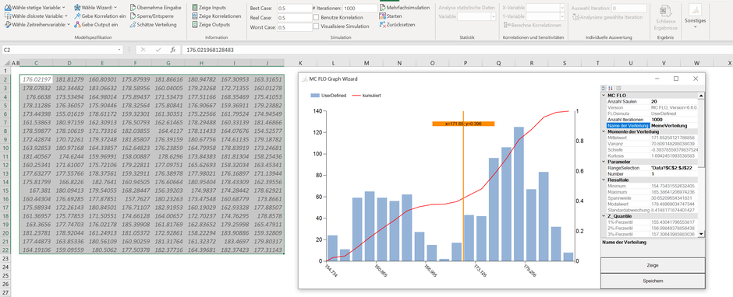Click the 'Gebe Output ein' icon
This screenshot has width=733, height=297.
tap(77, 24)
